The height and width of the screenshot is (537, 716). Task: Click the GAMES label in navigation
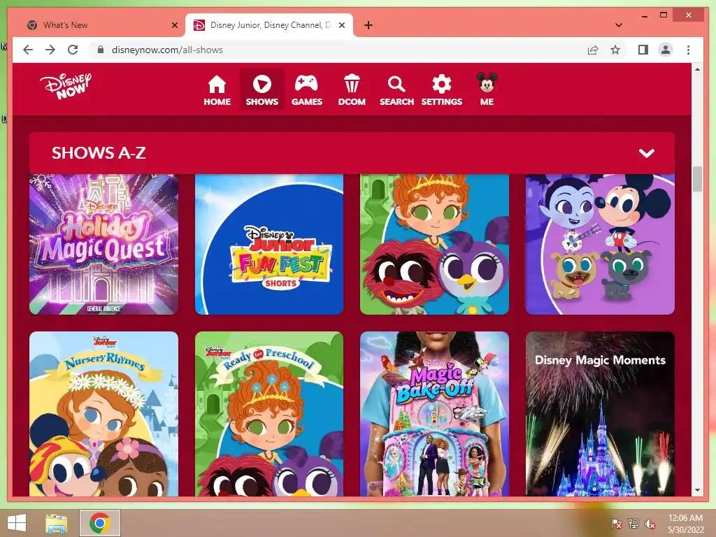[307, 102]
